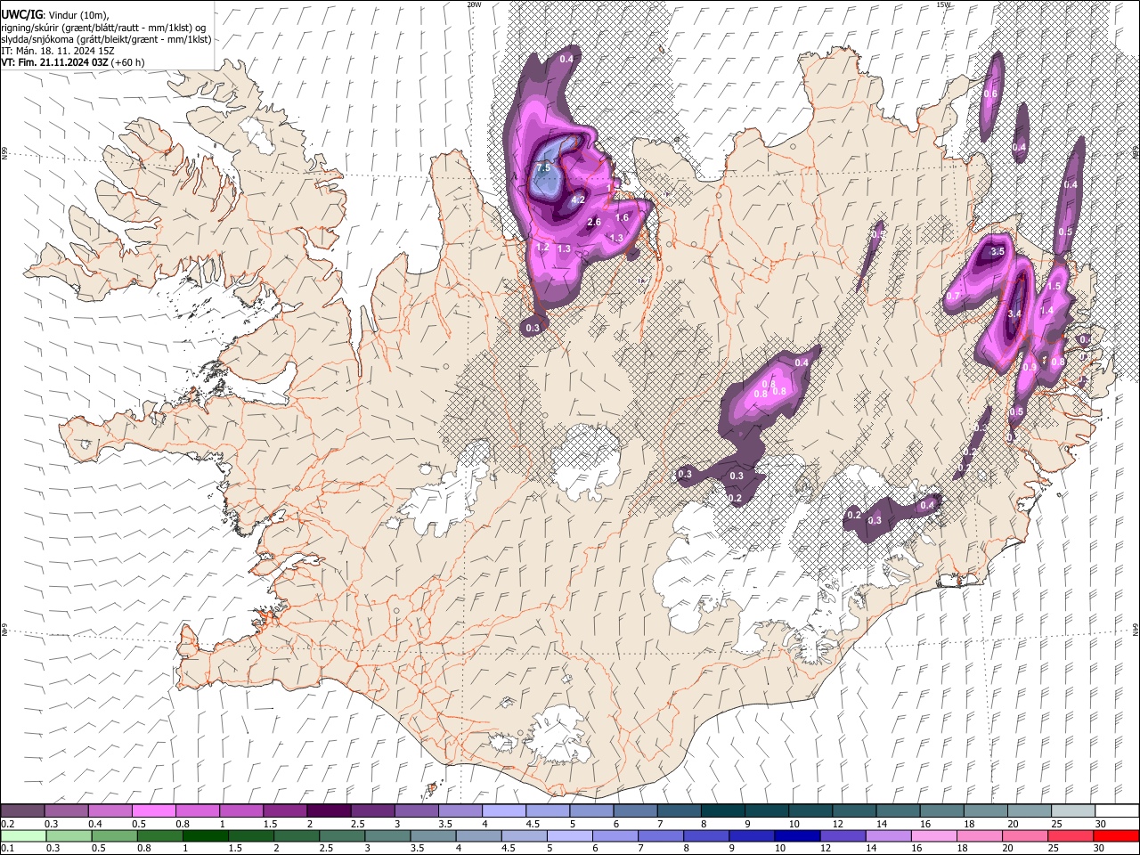1140x855 pixels.
Task: Click the 'rigning/skúrir' description line
Action: point(102,28)
